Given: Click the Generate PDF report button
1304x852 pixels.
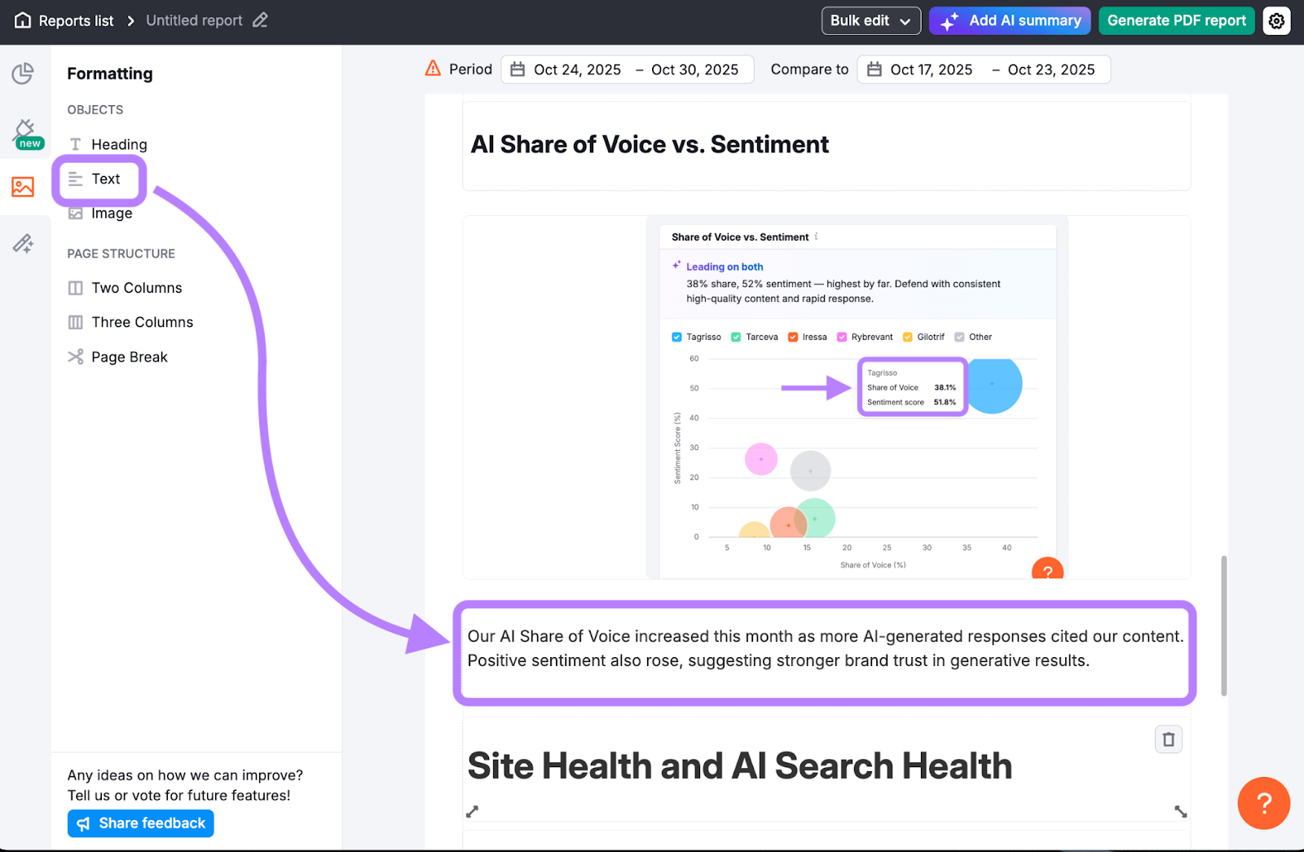Looking at the screenshot, I should coord(1176,20).
